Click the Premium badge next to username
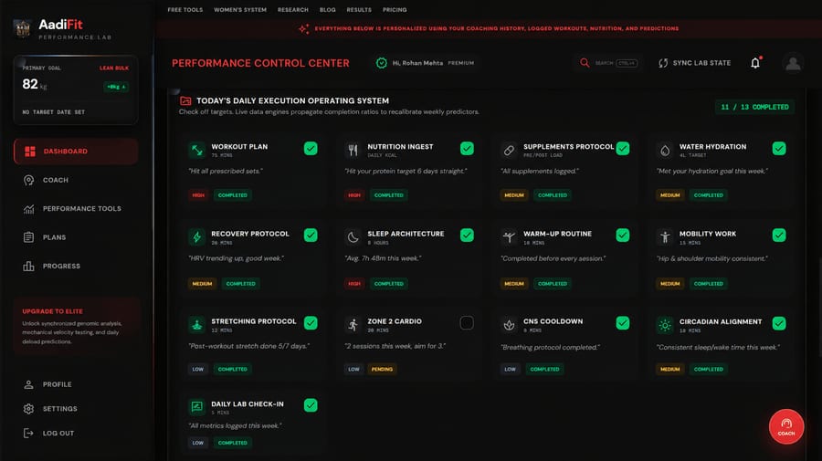This screenshot has width=822, height=461. (x=461, y=63)
